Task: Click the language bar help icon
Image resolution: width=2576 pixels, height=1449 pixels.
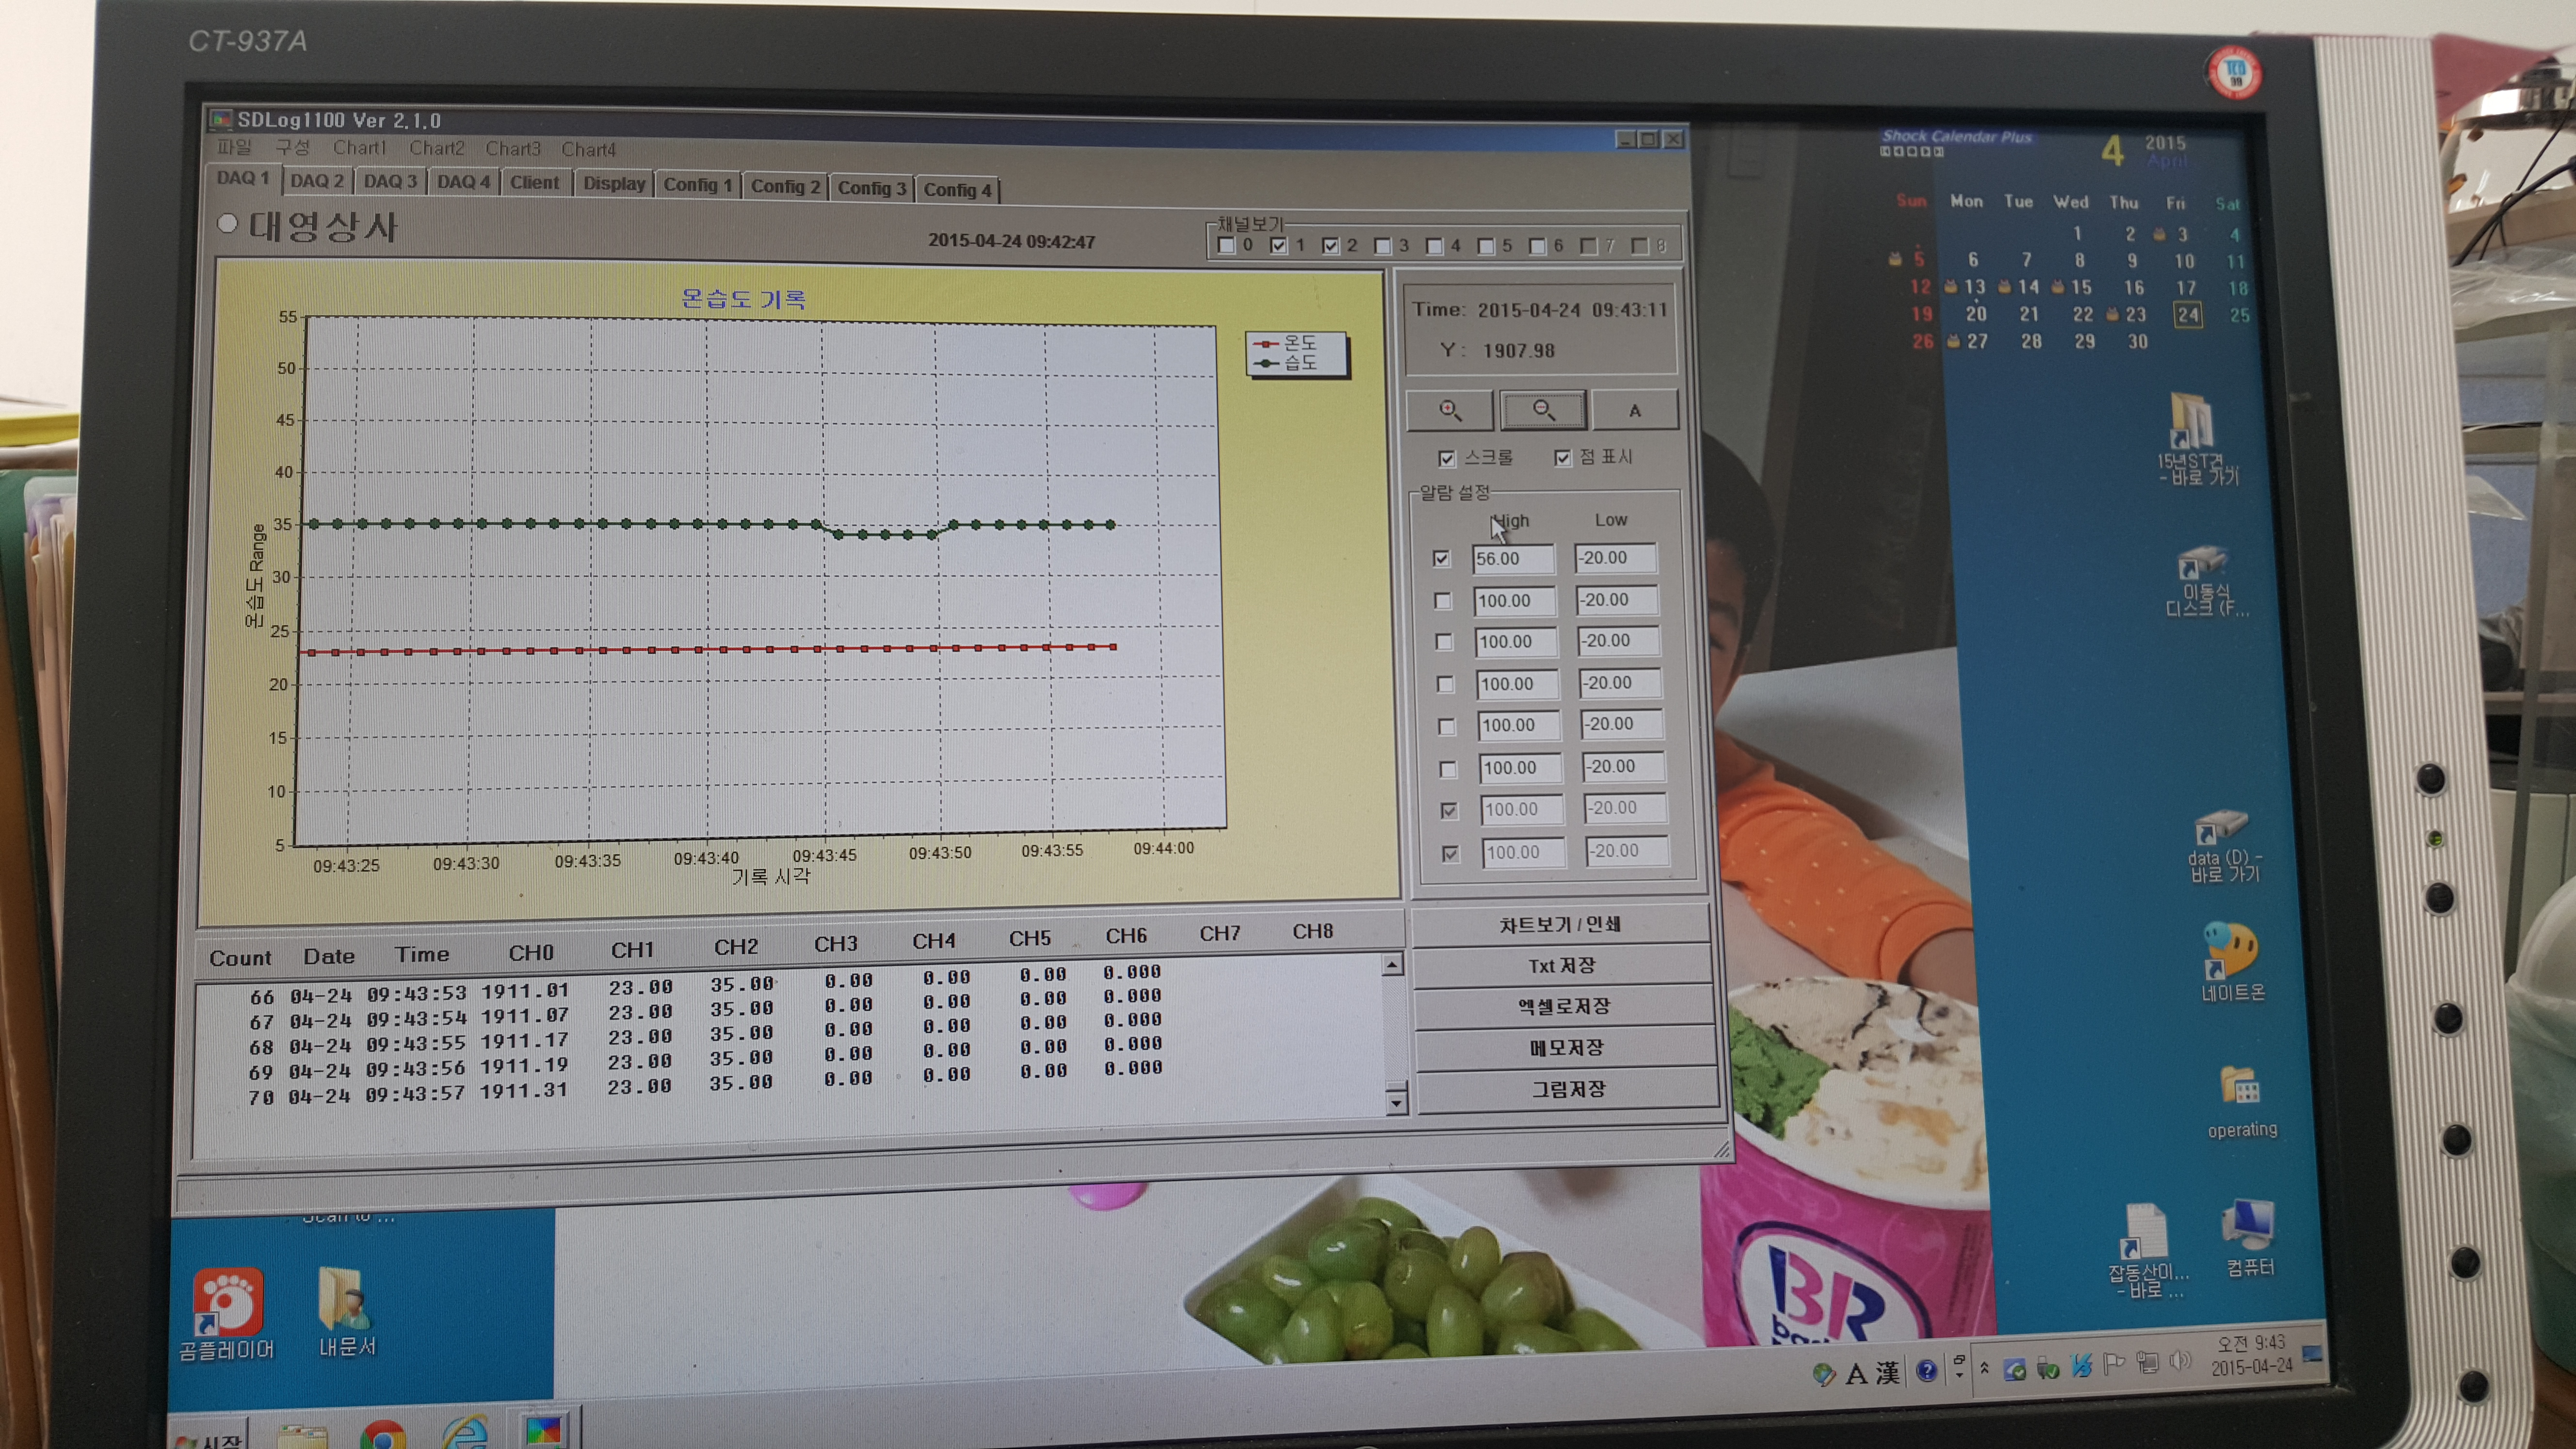Action: click(1926, 1370)
